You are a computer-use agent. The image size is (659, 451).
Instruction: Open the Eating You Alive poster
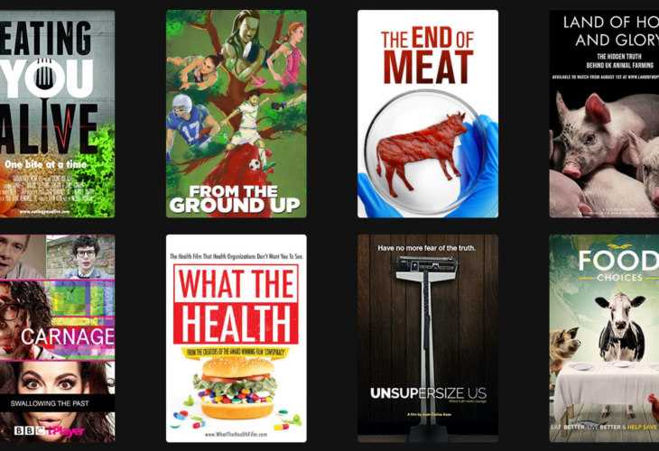57,114
